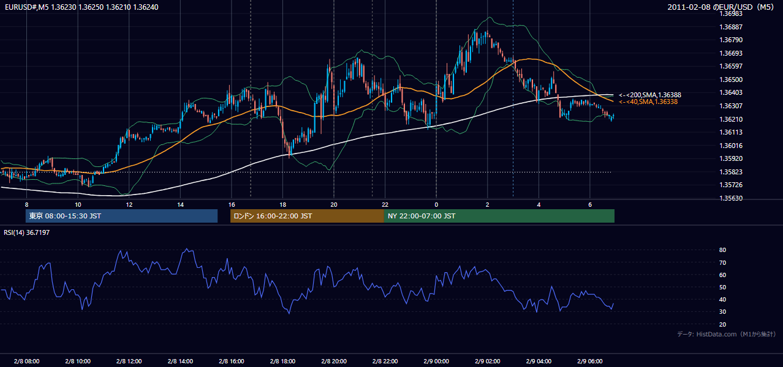Click time label 2/8 14:00
The height and width of the screenshot is (367, 783).
180,361
